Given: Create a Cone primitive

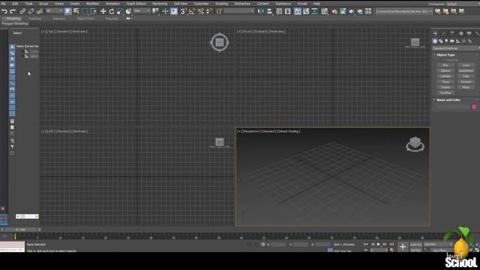Looking at the screenshot, I should click(466, 65).
